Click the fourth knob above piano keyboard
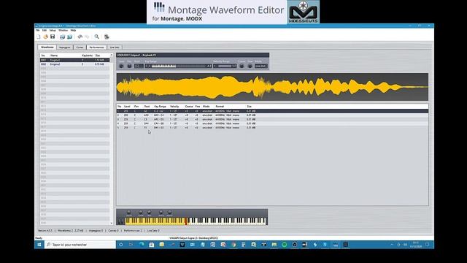The width and height of the screenshot is (467, 263). point(161,213)
